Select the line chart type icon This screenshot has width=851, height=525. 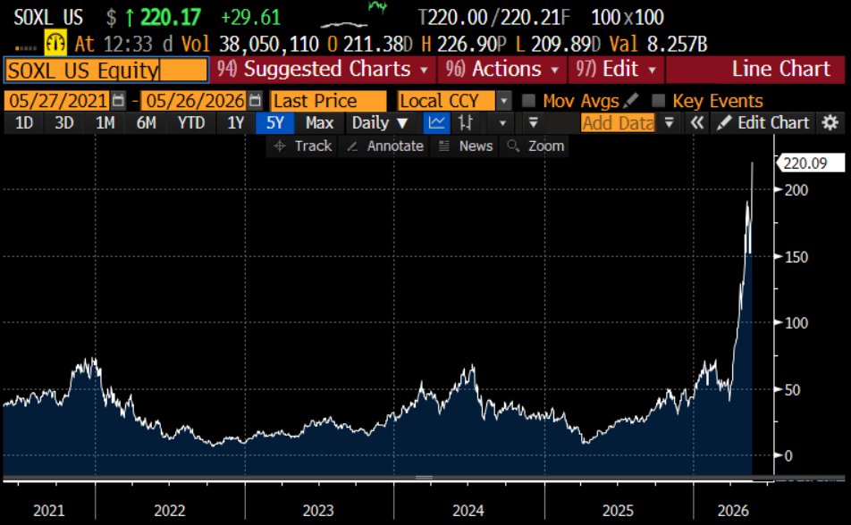tap(437, 123)
